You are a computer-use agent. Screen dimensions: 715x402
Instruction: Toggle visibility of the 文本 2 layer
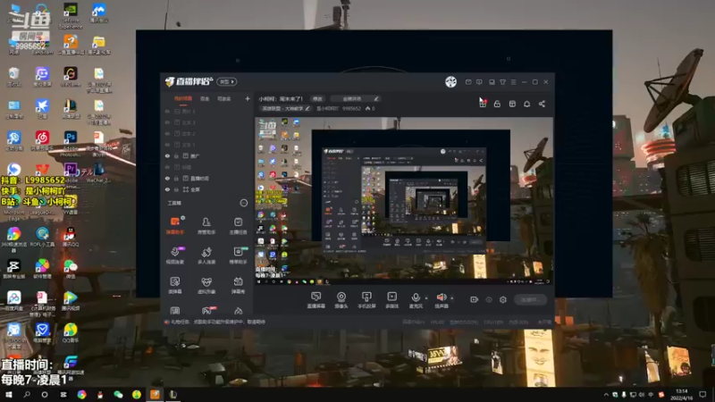[167, 133]
